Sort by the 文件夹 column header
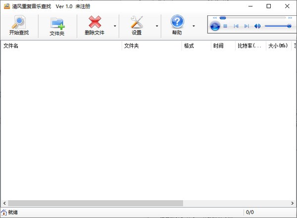 tap(151, 45)
